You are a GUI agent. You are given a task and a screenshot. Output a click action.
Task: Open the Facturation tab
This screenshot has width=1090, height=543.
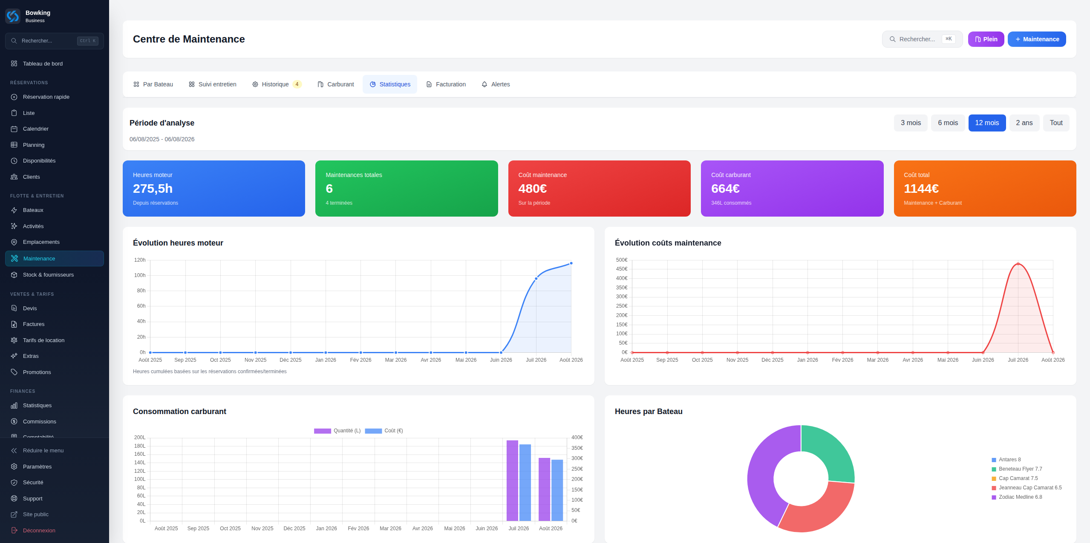pos(446,84)
